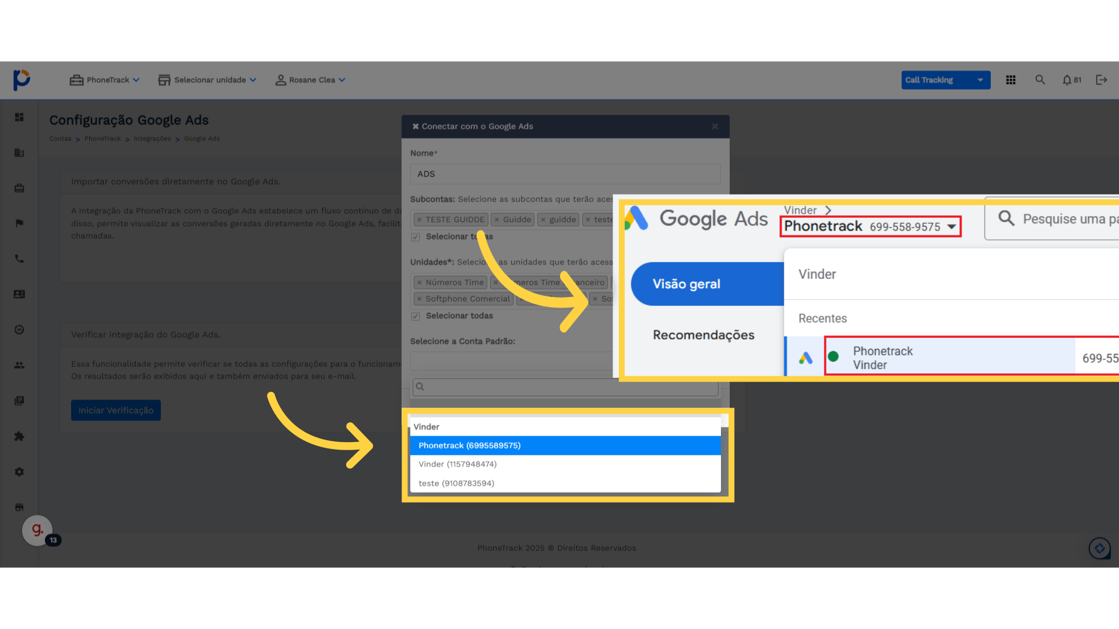Screen dimensions: 1119x629
Task: Click the magnifier search icon in the header
Action: pyautogui.click(x=1040, y=80)
